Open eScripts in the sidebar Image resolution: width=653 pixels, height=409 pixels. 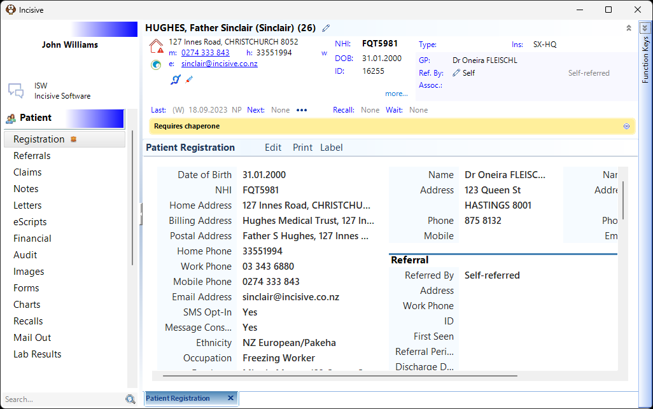point(30,222)
